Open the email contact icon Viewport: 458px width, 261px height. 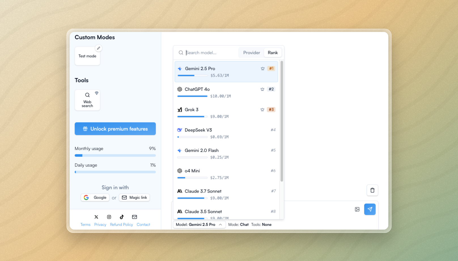[x=135, y=217]
